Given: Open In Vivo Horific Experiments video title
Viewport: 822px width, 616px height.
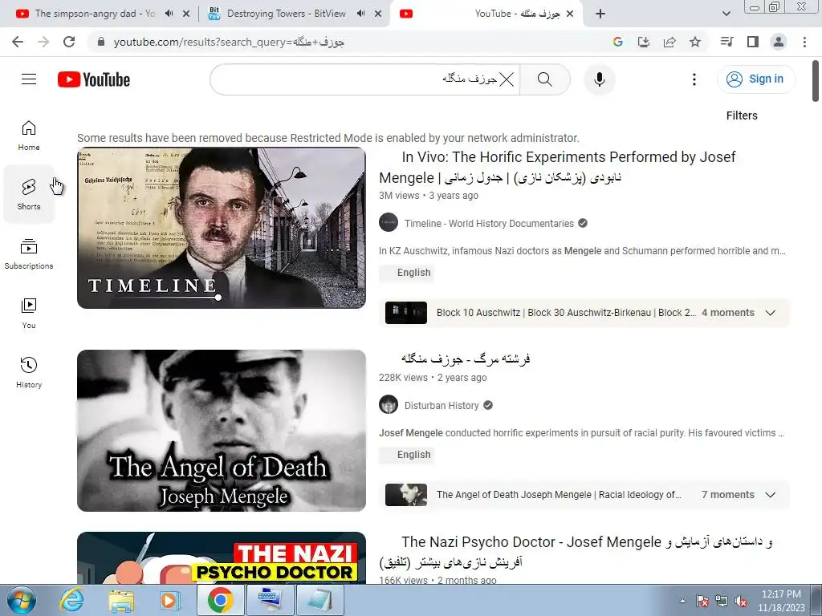Looking at the screenshot, I should click(557, 167).
